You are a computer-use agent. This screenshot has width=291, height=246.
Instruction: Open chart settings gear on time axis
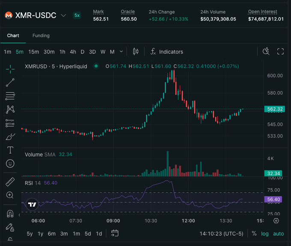click(x=276, y=221)
